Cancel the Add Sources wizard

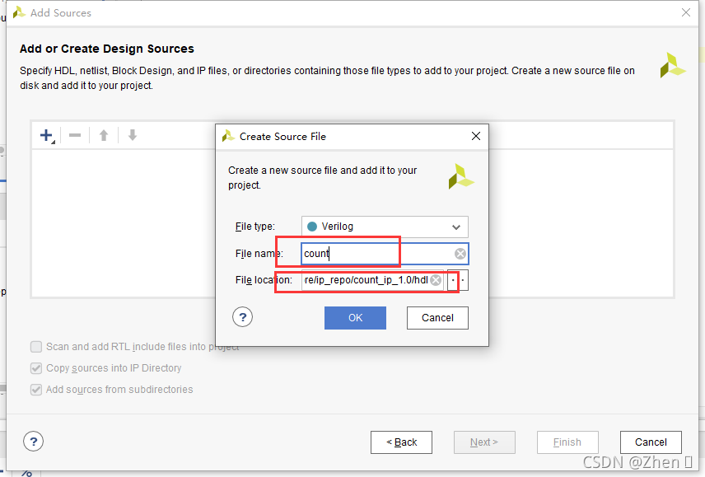[651, 442]
